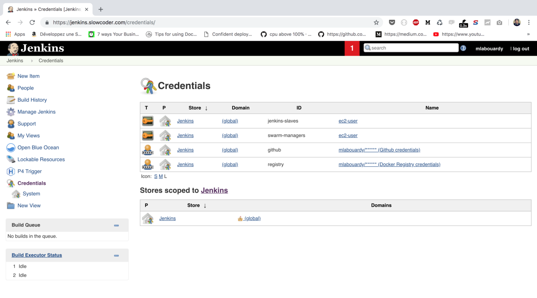This screenshot has width=537, height=298.
Task: Open the AdBlock Plus extension icon
Action: coord(416,22)
